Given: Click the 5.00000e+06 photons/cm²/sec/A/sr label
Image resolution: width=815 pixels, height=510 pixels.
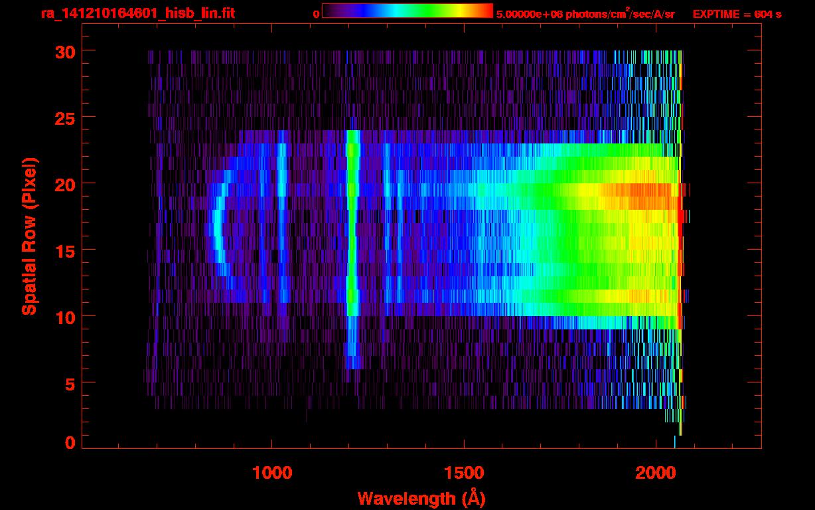Looking at the screenshot, I should 585,13.
